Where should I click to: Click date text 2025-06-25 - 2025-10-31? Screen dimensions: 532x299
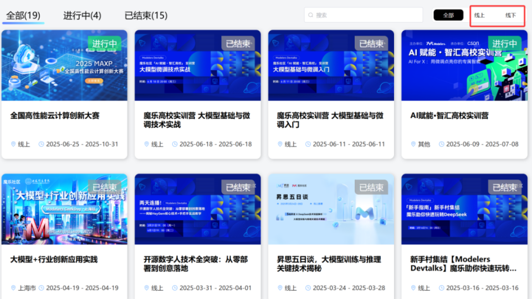tap(82, 144)
